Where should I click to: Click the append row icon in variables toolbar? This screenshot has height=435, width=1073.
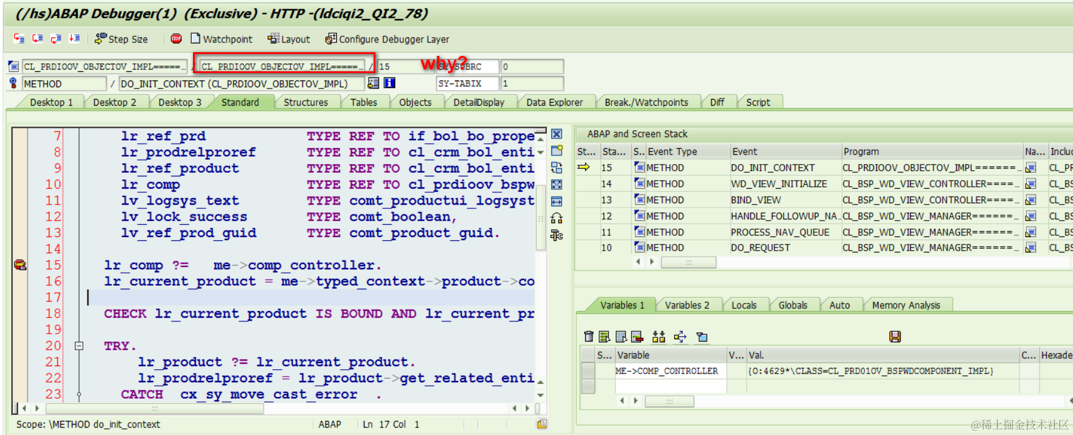click(621, 336)
